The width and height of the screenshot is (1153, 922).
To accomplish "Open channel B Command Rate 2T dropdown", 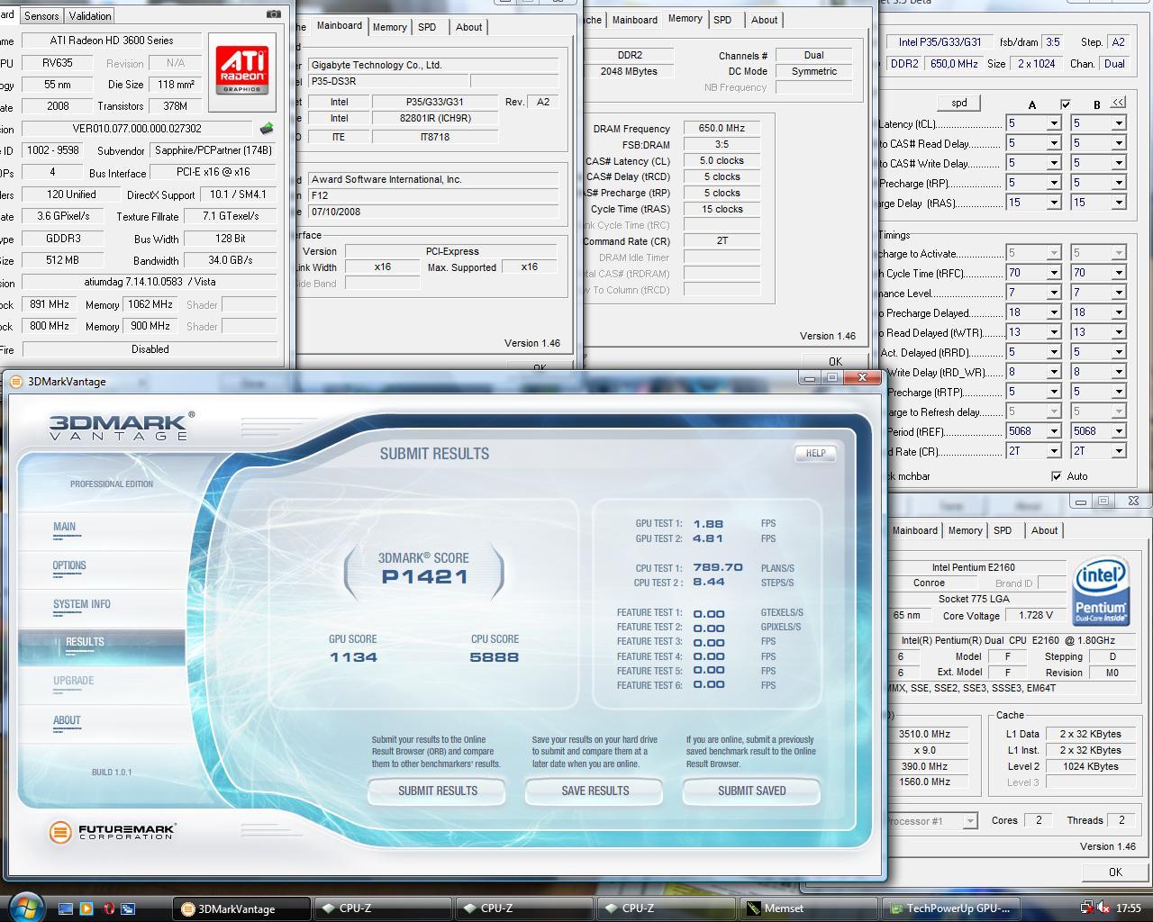I will (1118, 451).
